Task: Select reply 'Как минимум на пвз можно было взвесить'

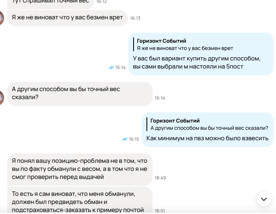Action: coord(207,130)
